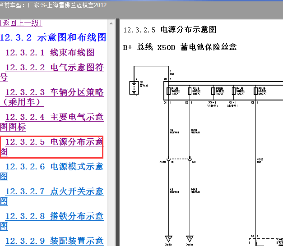
Task: Click the sidebar scroll-up arrow
Action: 111,23
